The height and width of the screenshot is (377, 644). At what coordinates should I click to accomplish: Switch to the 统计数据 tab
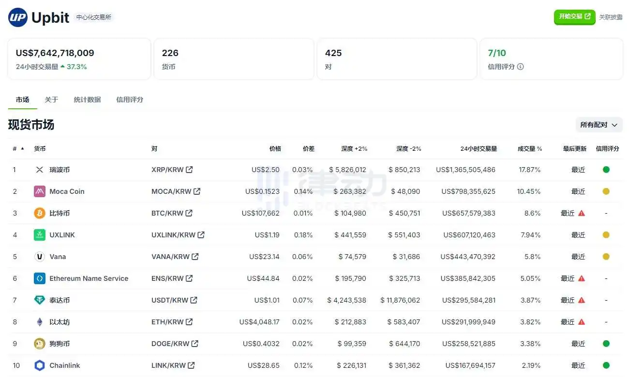(x=87, y=100)
